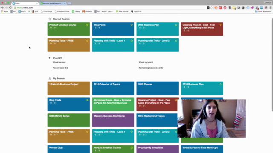The width and height of the screenshot is (273, 153).
Task: Open the Login bookmark
Action: (x=22, y=11)
